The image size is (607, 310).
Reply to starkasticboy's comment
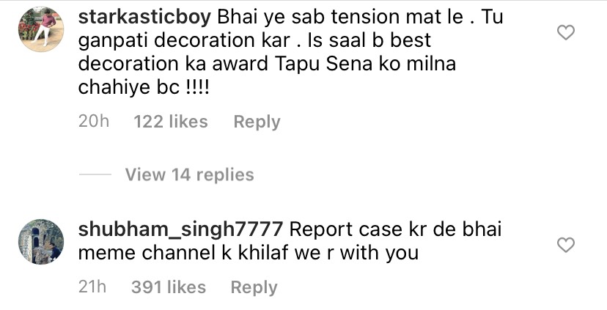257,122
